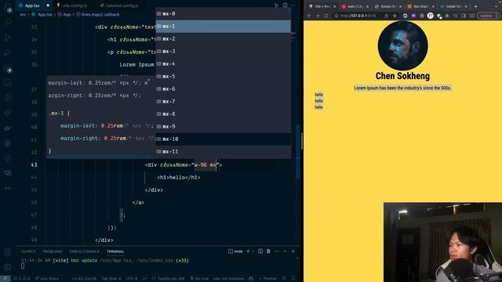
Task: Open terminal panel ellipsis actions
Action: 277,251
